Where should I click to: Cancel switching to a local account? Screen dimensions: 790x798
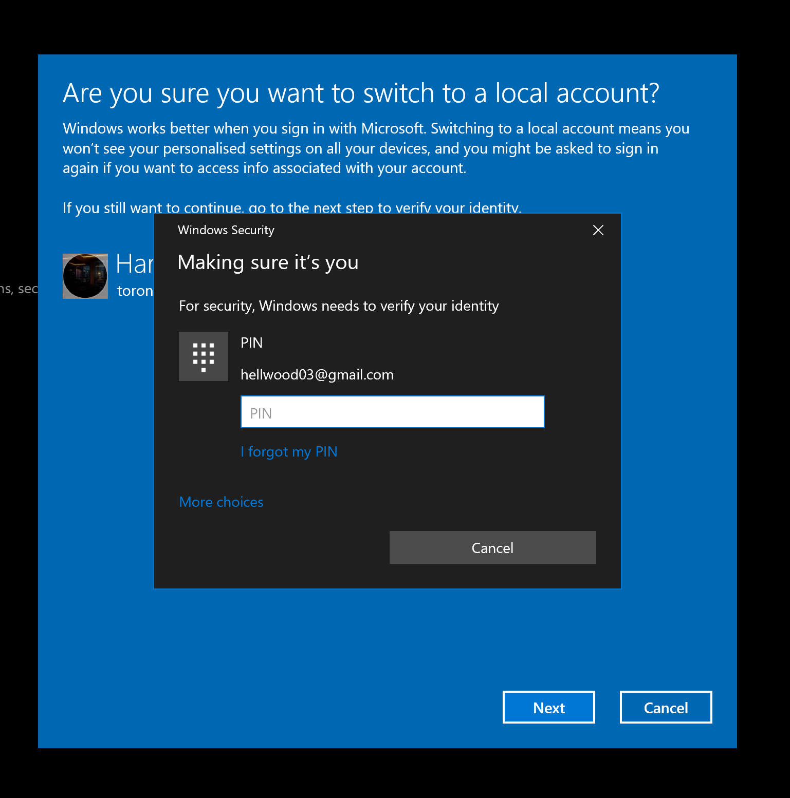666,707
